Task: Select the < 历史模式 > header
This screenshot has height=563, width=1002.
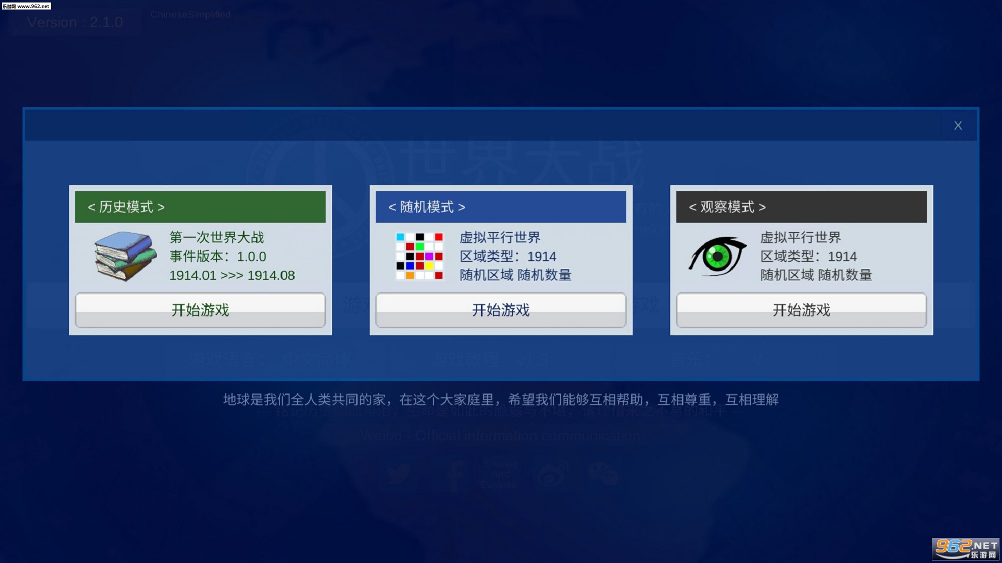Action: (x=200, y=207)
